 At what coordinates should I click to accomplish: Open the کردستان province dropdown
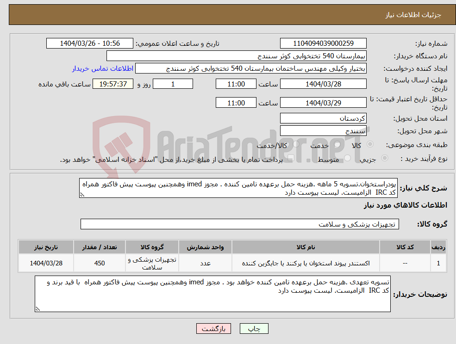323,118
